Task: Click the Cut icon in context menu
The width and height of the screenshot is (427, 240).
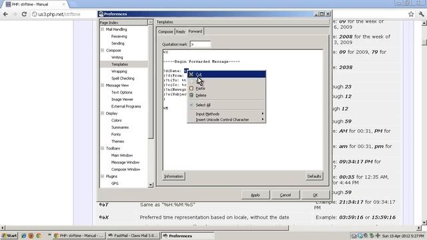Action: coord(191,74)
